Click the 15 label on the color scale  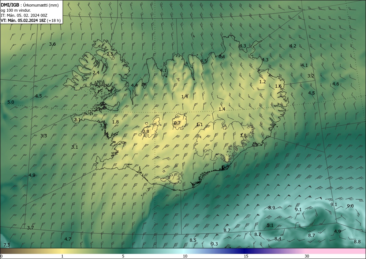coord(246,256)
